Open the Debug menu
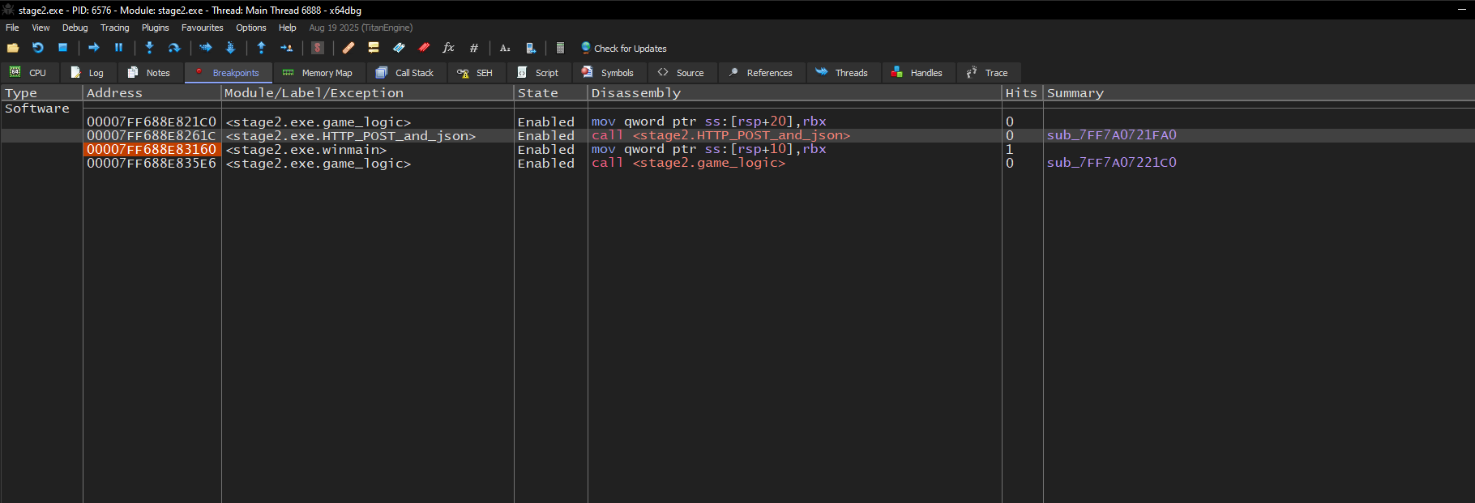Screen dimensions: 1475x503 click(x=75, y=28)
